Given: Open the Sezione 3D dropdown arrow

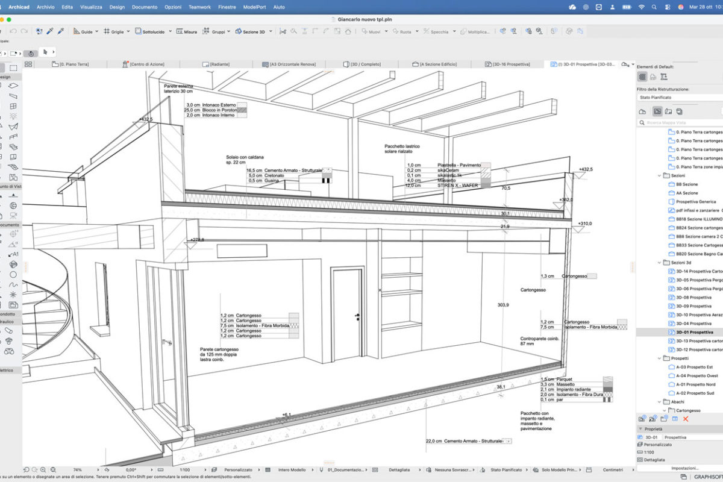Looking at the screenshot, I should pos(271,31).
